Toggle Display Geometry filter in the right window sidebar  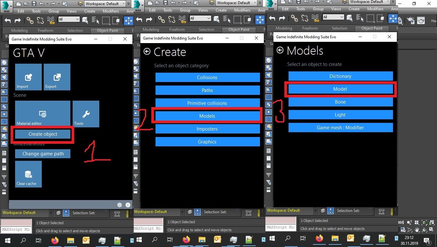point(269,60)
